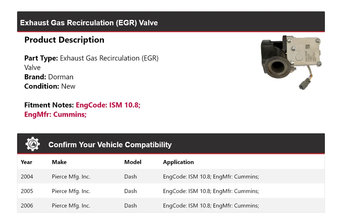The image size is (342, 224).
Task: Select the Application column header
Action: click(x=178, y=162)
